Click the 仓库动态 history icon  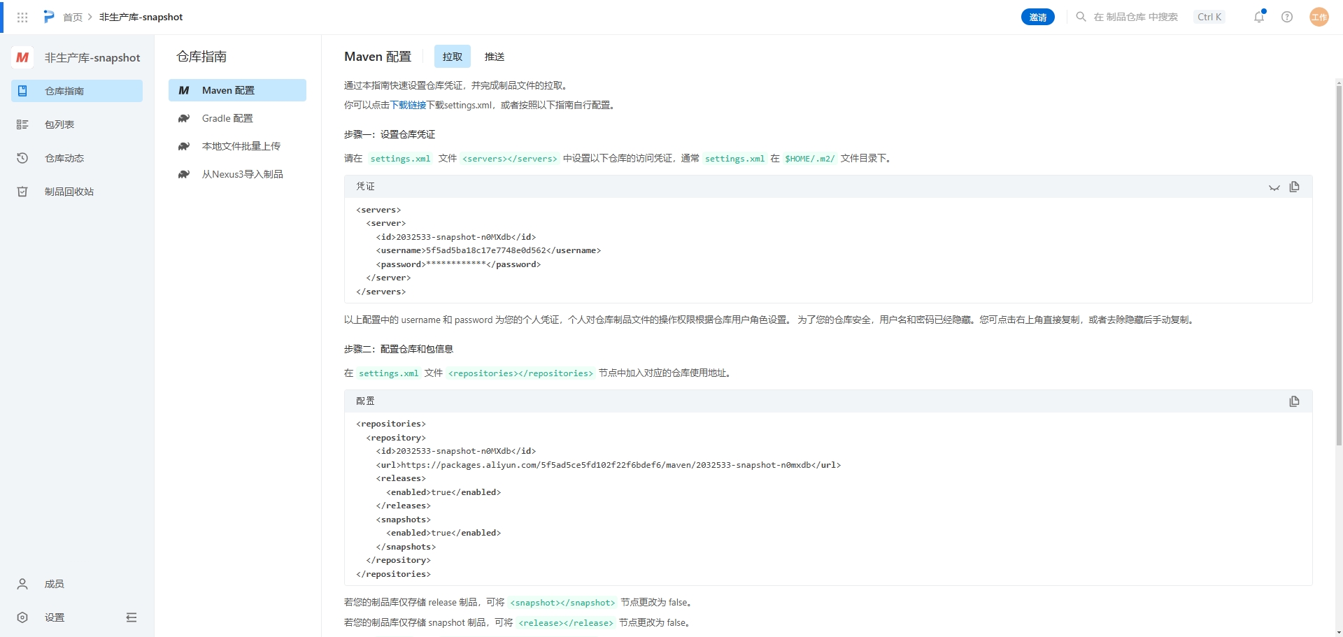[22, 158]
